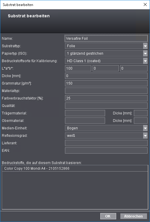Open Bedruckstoffsorte für Kalibrierung dropdown
This screenshot has height=222, width=150.
(145, 61)
